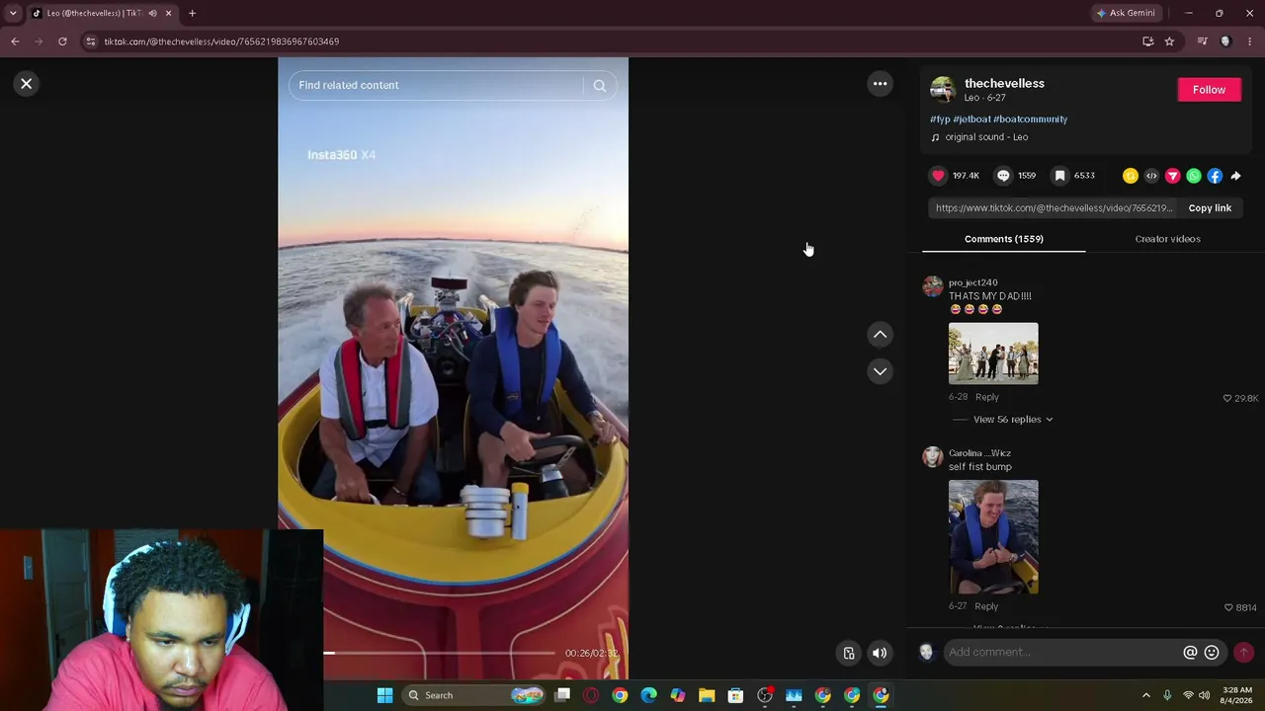Open Ask Gemini in Chrome
Image resolution: width=1265 pixels, height=711 pixels.
coord(1125,13)
